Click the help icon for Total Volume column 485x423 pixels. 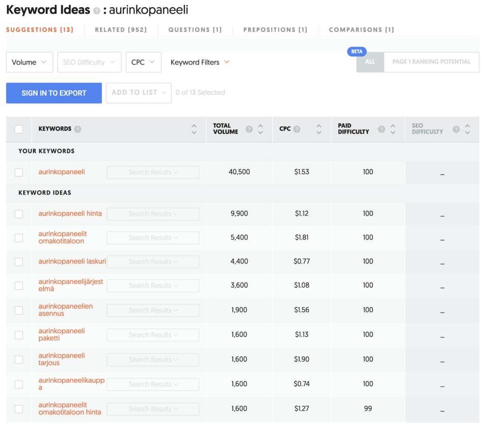pos(249,129)
